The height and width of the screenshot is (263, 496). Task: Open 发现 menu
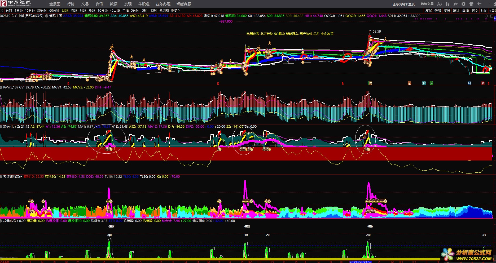128,4
